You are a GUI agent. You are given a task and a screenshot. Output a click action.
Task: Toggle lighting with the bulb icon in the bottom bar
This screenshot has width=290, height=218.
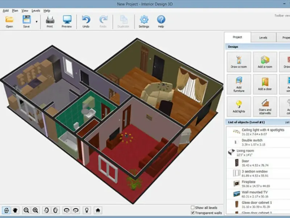click(87, 210)
